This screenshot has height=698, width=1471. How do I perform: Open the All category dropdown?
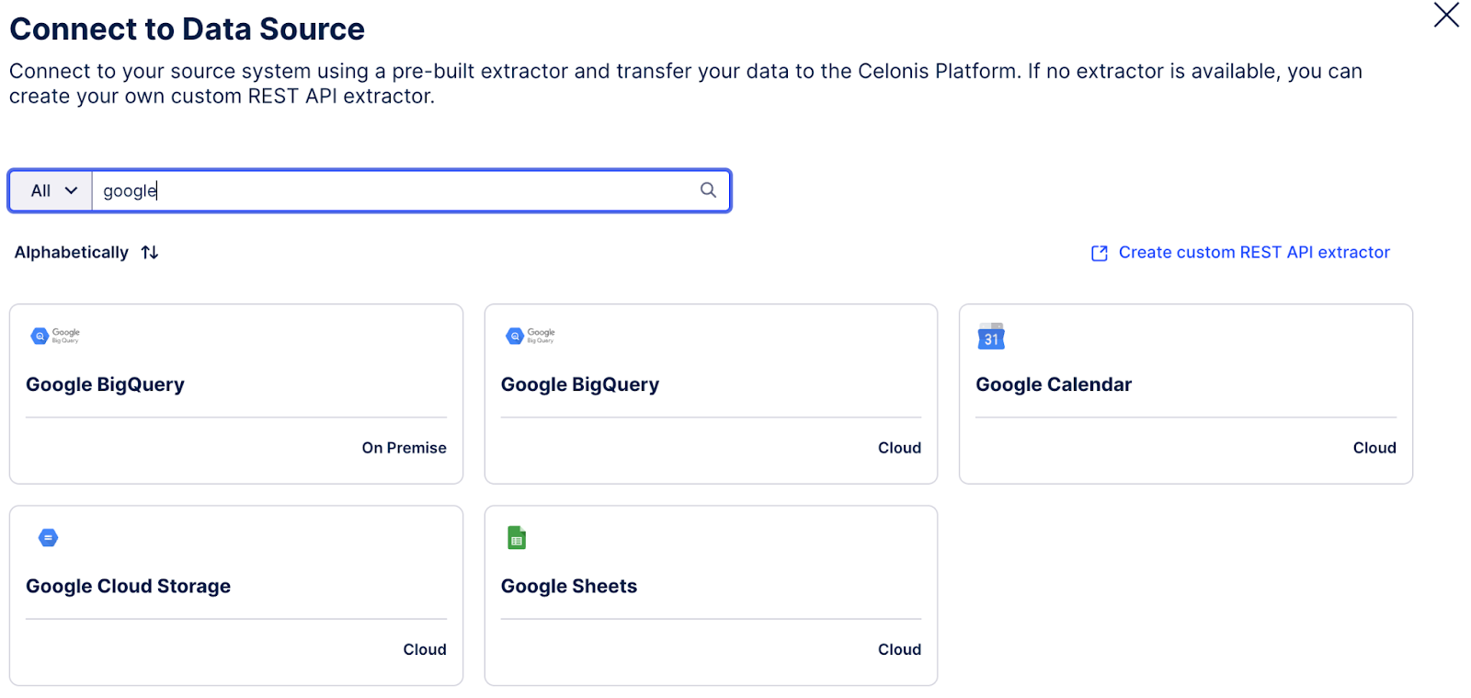click(51, 190)
